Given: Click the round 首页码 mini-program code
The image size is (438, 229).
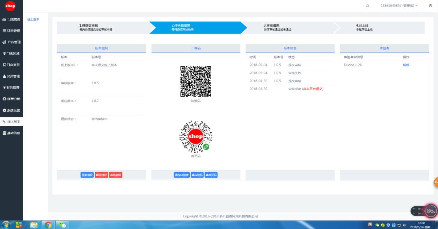Looking at the screenshot, I should [195, 137].
